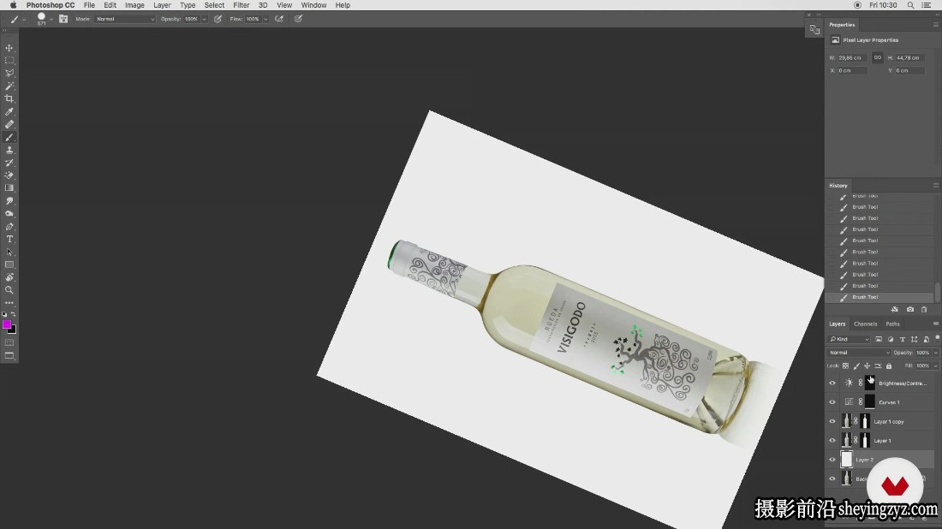Select the Eraser tool
Image resolution: width=942 pixels, height=529 pixels.
tap(9, 175)
